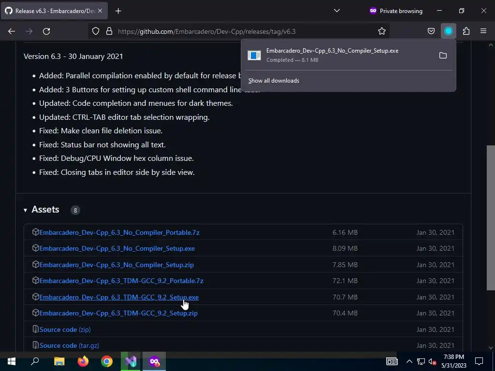The image size is (495, 371).
Task: List all tabs dropdown arrow
Action: tap(337, 11)
